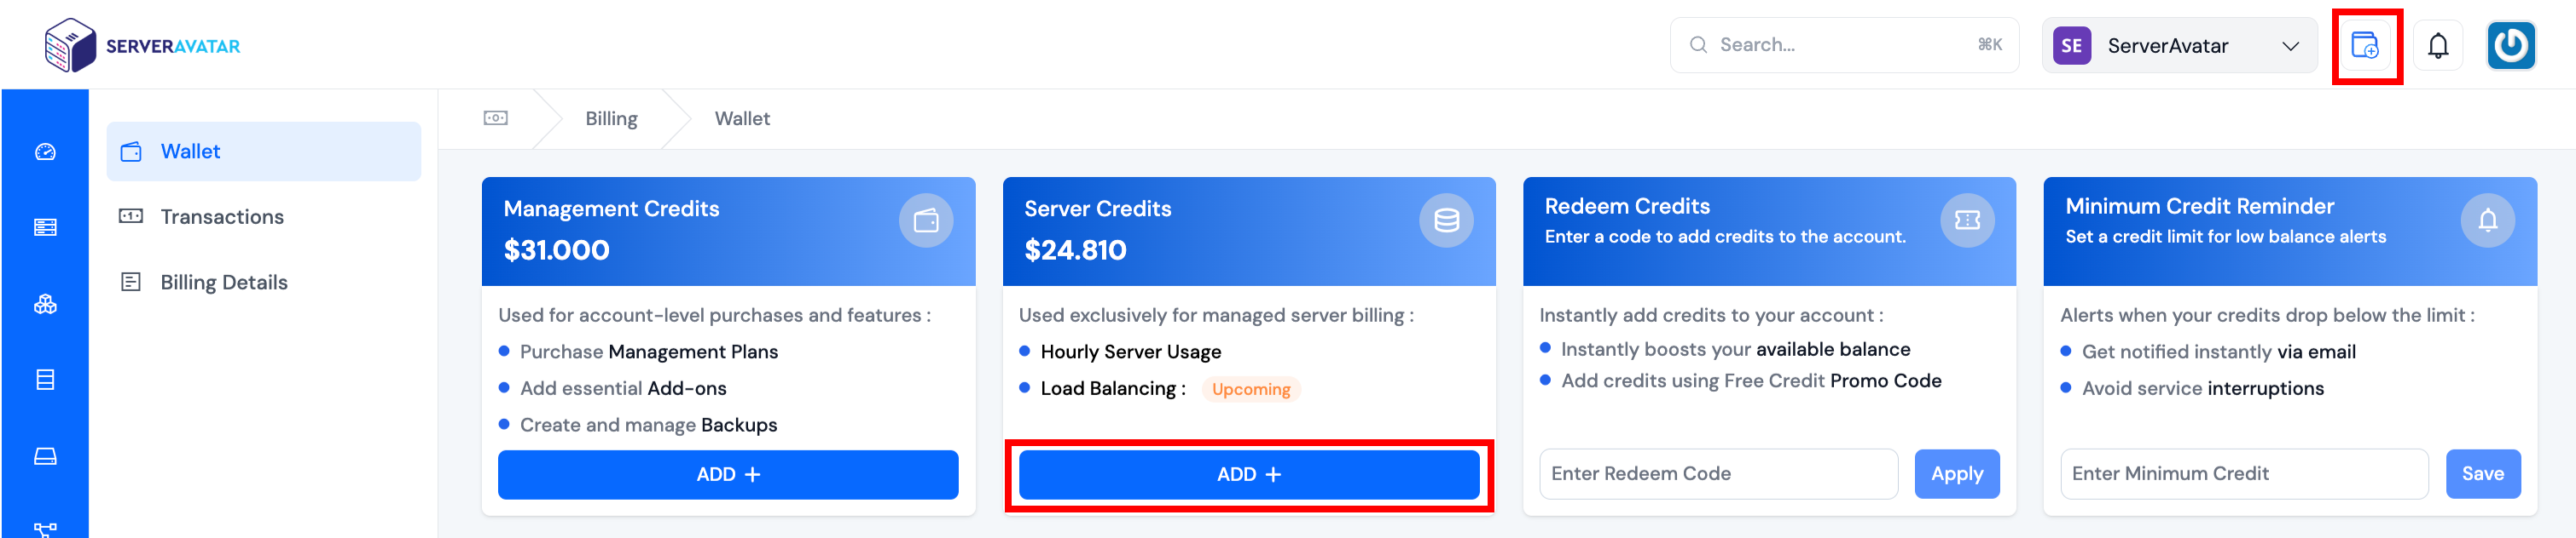2576x538 pixels.
Task: Focus the Enter Redeem Code field
Action: [1718, 474]
